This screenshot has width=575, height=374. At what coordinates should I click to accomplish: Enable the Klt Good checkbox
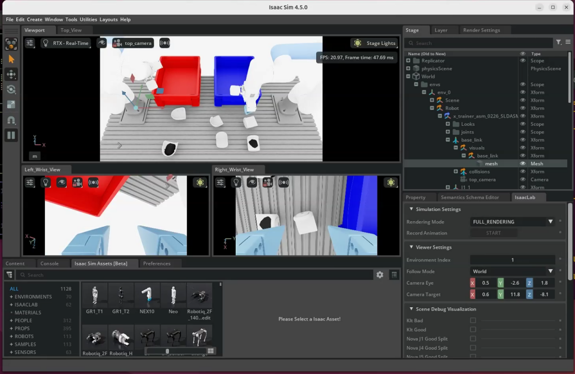tap(473, 330)
